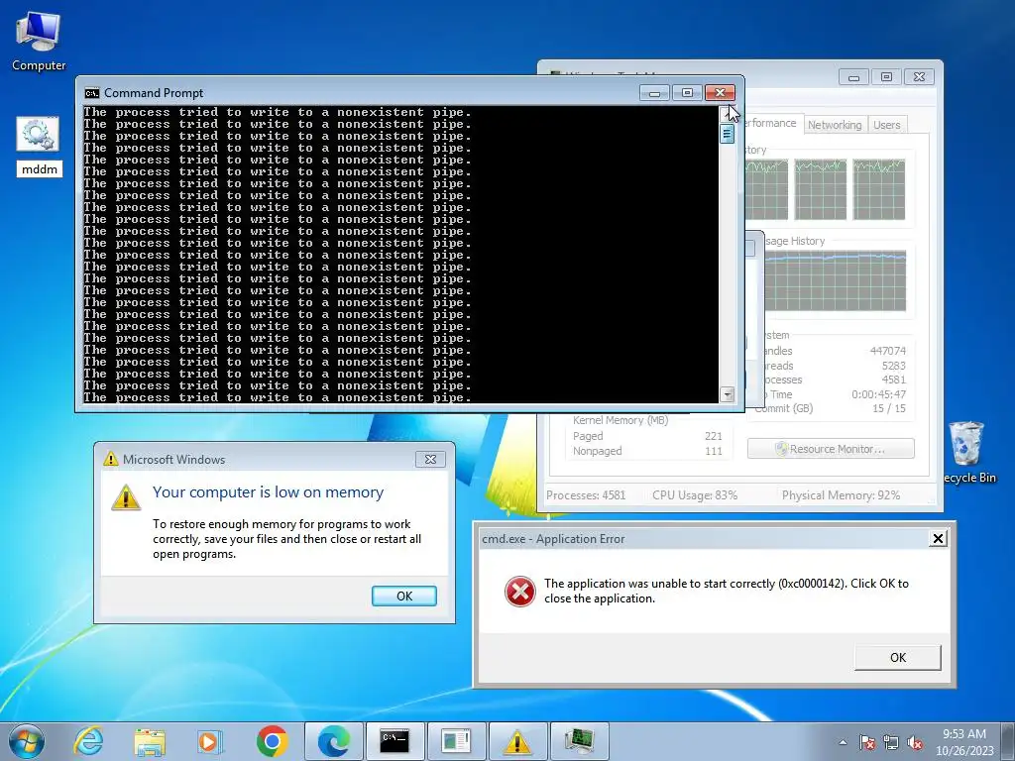
Task: Open the Recycle Bin desktop icon
Action: (967, 452)
